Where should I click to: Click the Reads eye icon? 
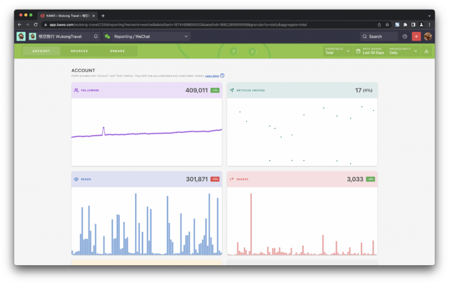(76, 179)
